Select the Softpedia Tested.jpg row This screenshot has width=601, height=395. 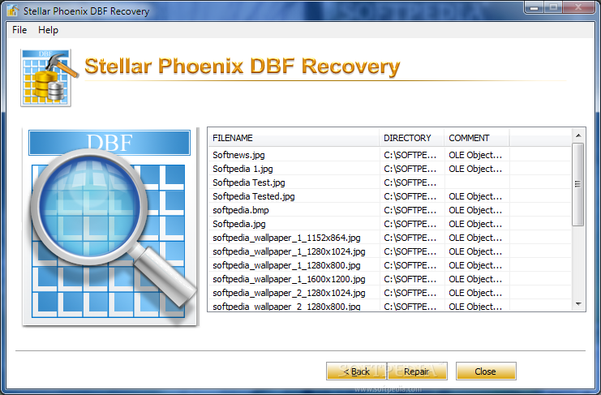tap(389, 196)
